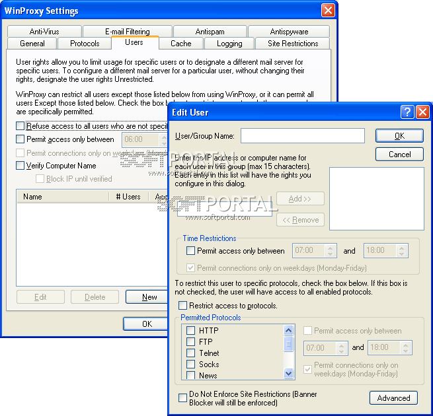Viewport: 433px width, 416px height.
Task: Toggle Do Not Enforce Site Restrictions checkbox
Action: 182,398
